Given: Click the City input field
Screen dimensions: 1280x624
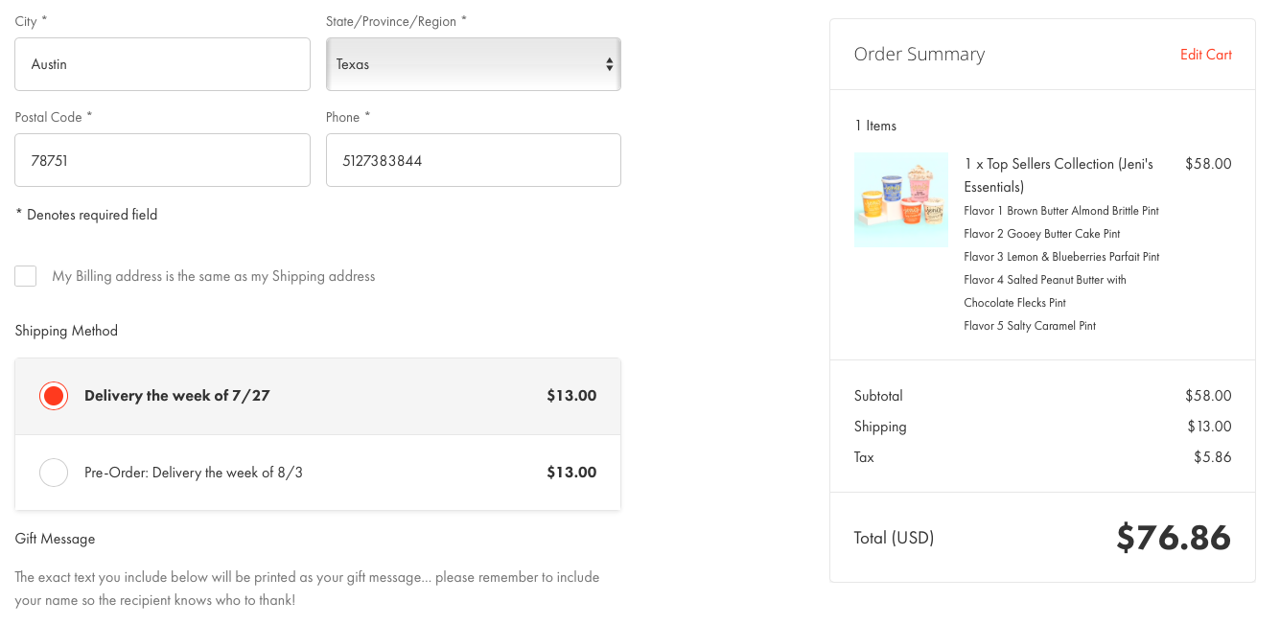Looking at the screenshot, I should point(162,64).
